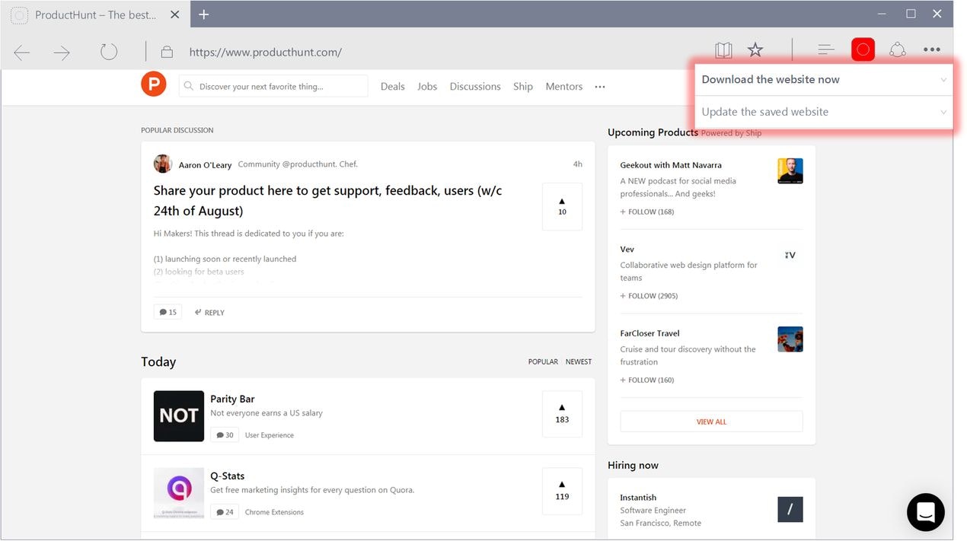Upvote Parity Bar with 183 votes

(x=562, y=414)
